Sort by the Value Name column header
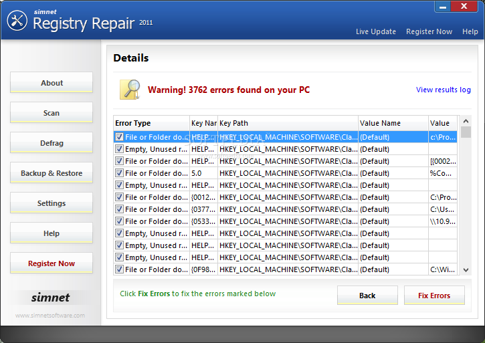The width and height of the screenshot is (485, 343). tap(393, 123)
